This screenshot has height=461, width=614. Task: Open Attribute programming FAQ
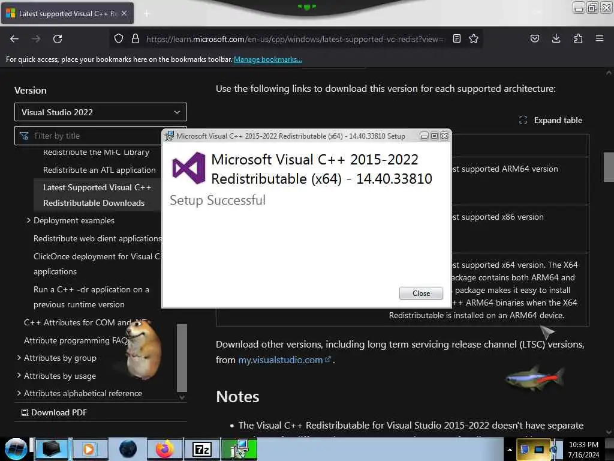pyautogui.click(x=76, y=340)
